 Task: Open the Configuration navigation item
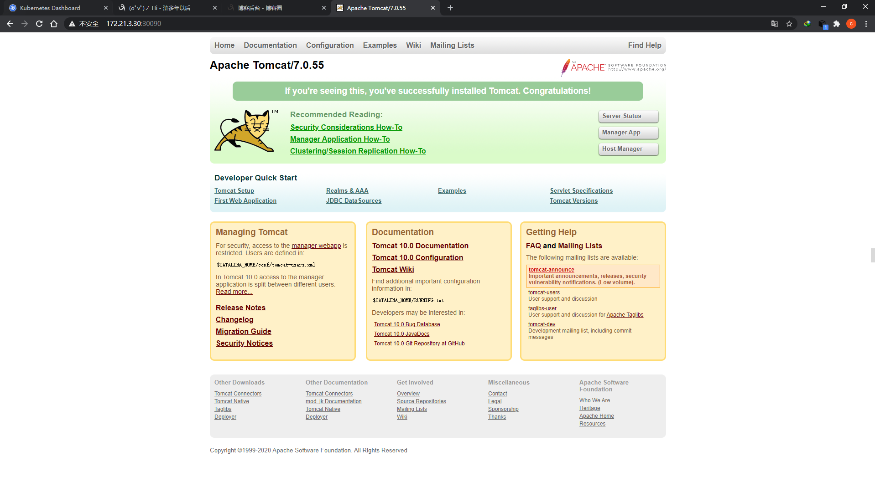(330, 46)
